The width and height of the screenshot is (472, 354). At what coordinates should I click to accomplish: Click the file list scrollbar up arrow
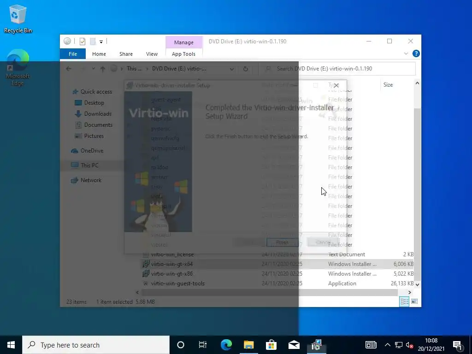click(x=417, y=83)
